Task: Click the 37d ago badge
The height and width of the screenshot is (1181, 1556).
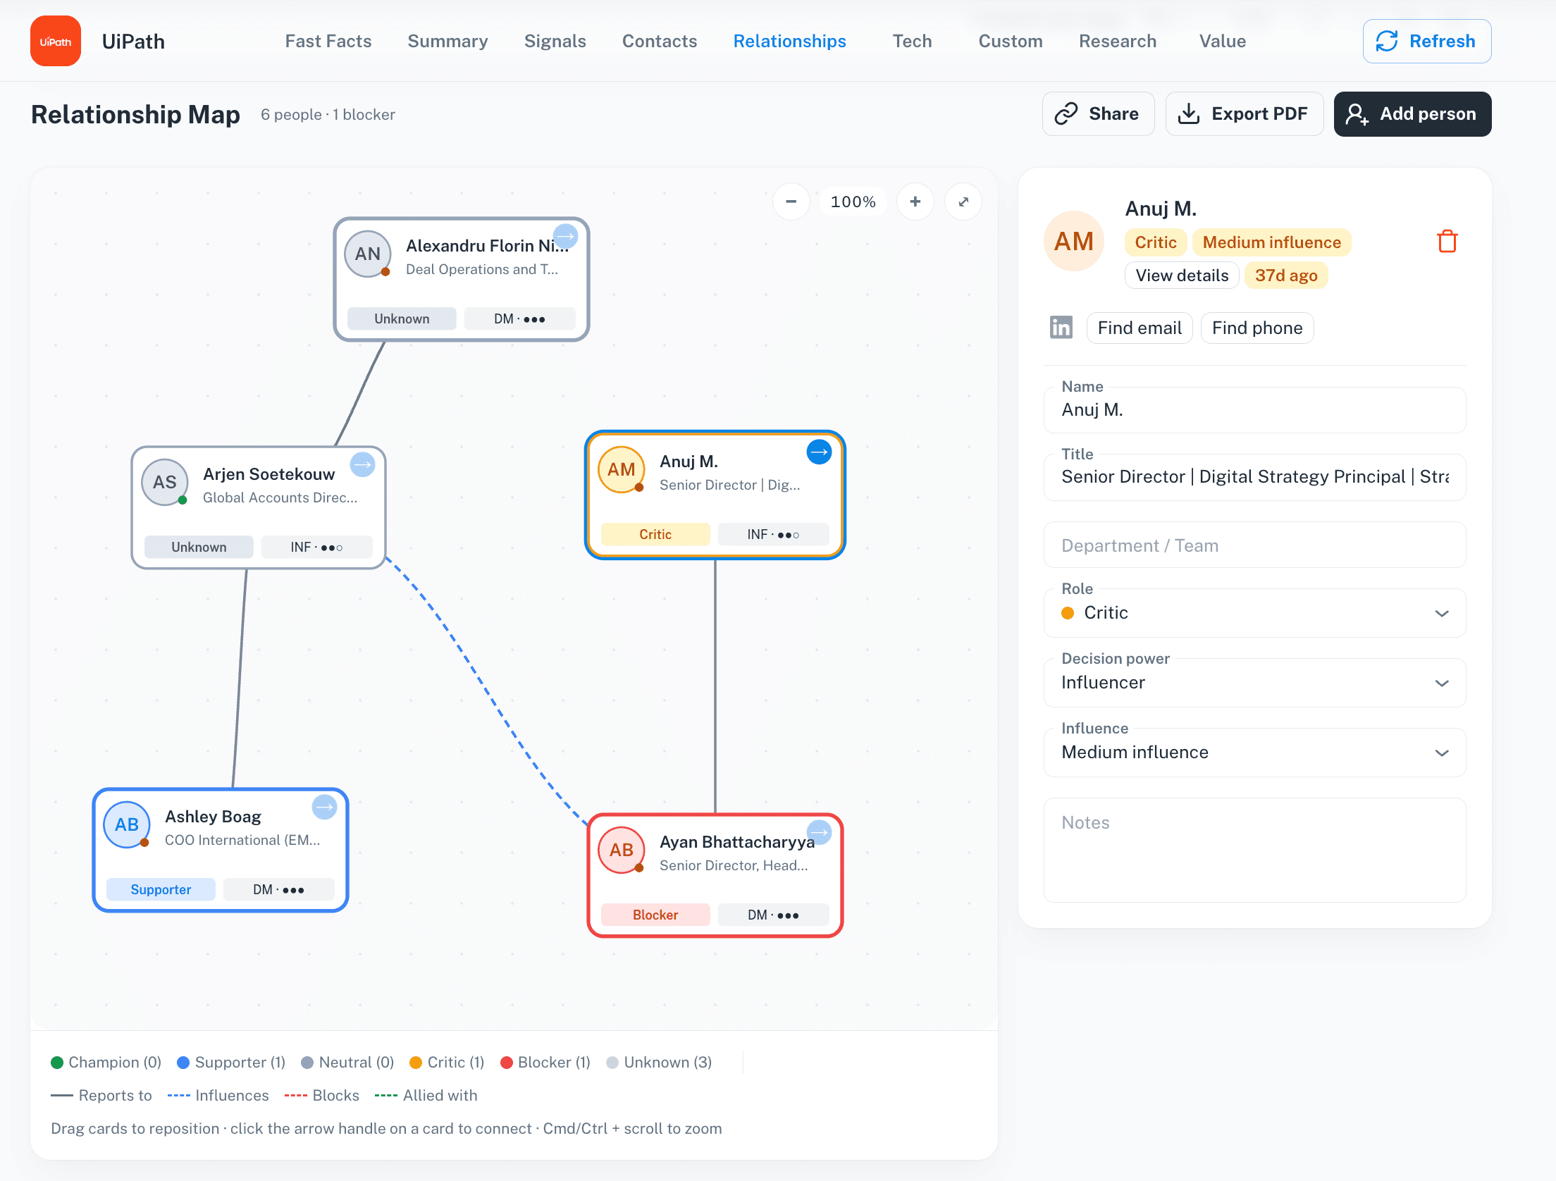Action: tap(1286, 276)
